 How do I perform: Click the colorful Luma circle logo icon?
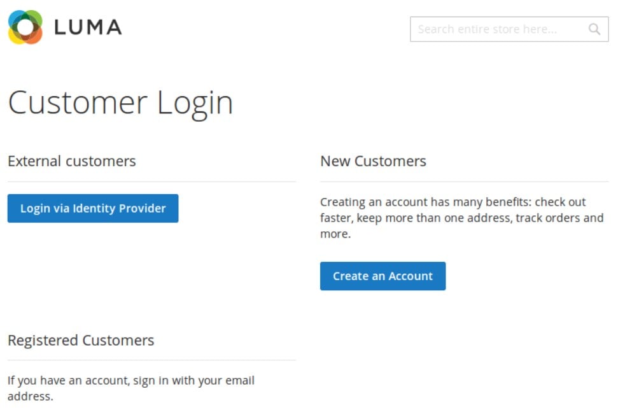tap(25, 27)
